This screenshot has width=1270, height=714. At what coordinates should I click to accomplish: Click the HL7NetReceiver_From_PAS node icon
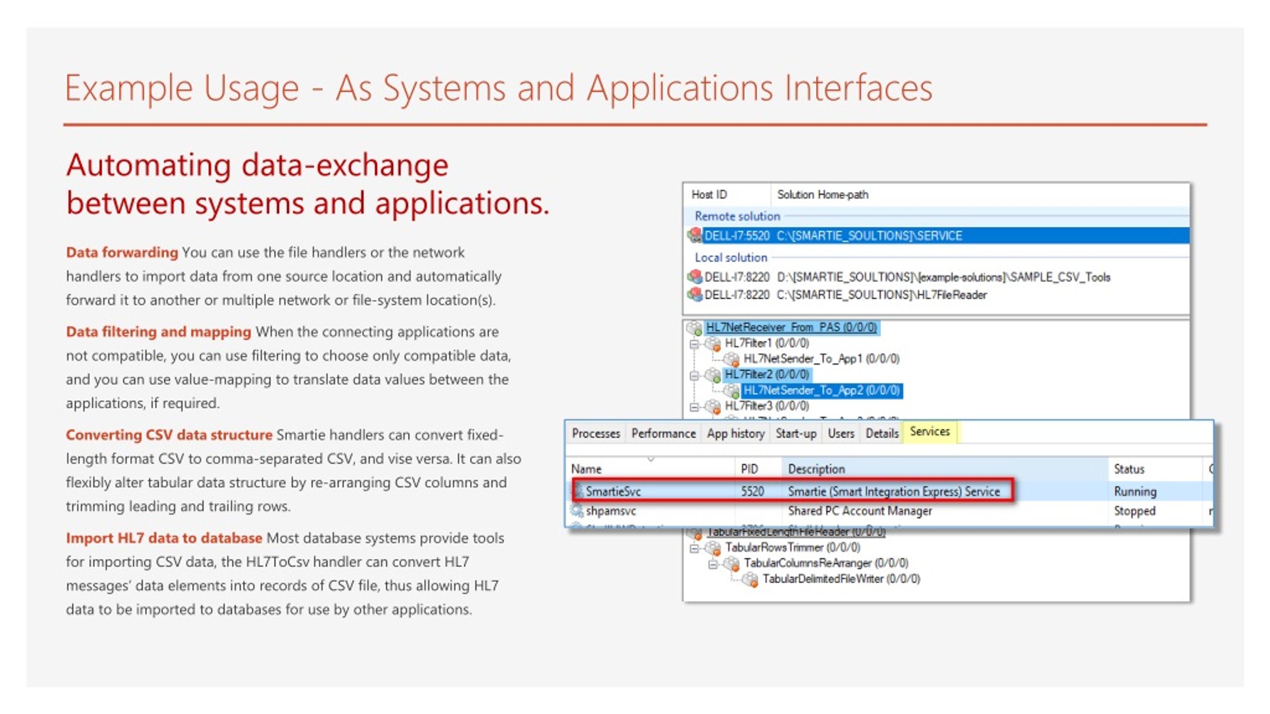click(x=694, y=327)
